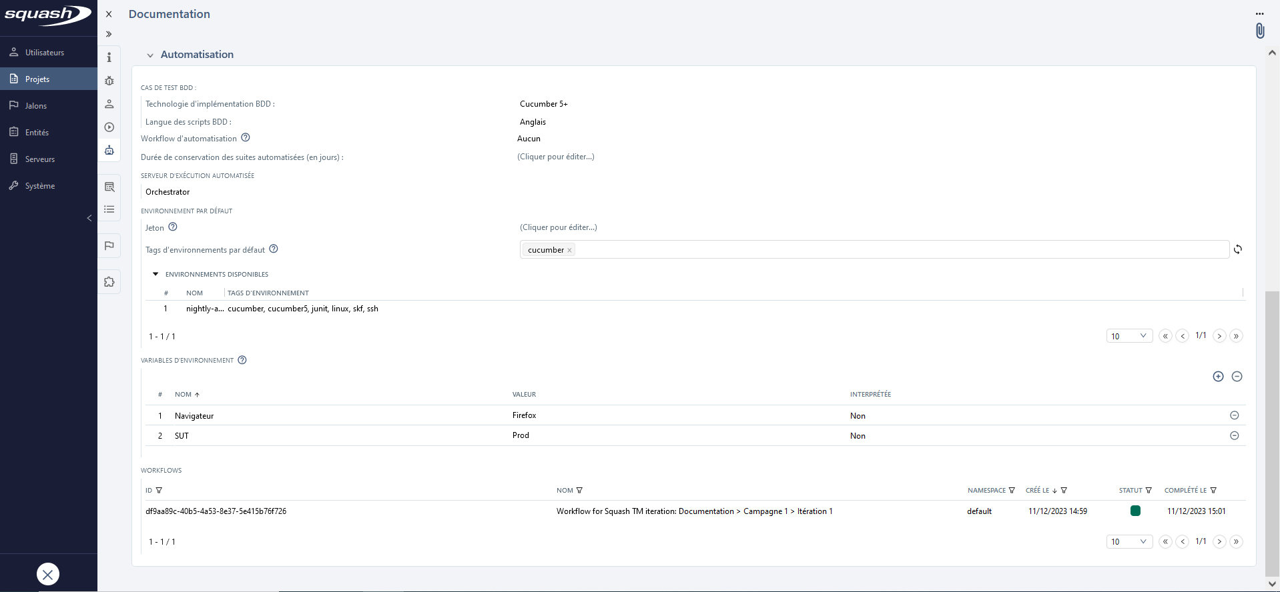This screenshot has height=592, width=1280.
Task: Open the plugins puzzle-piece icon
Action: pos(109,282)
